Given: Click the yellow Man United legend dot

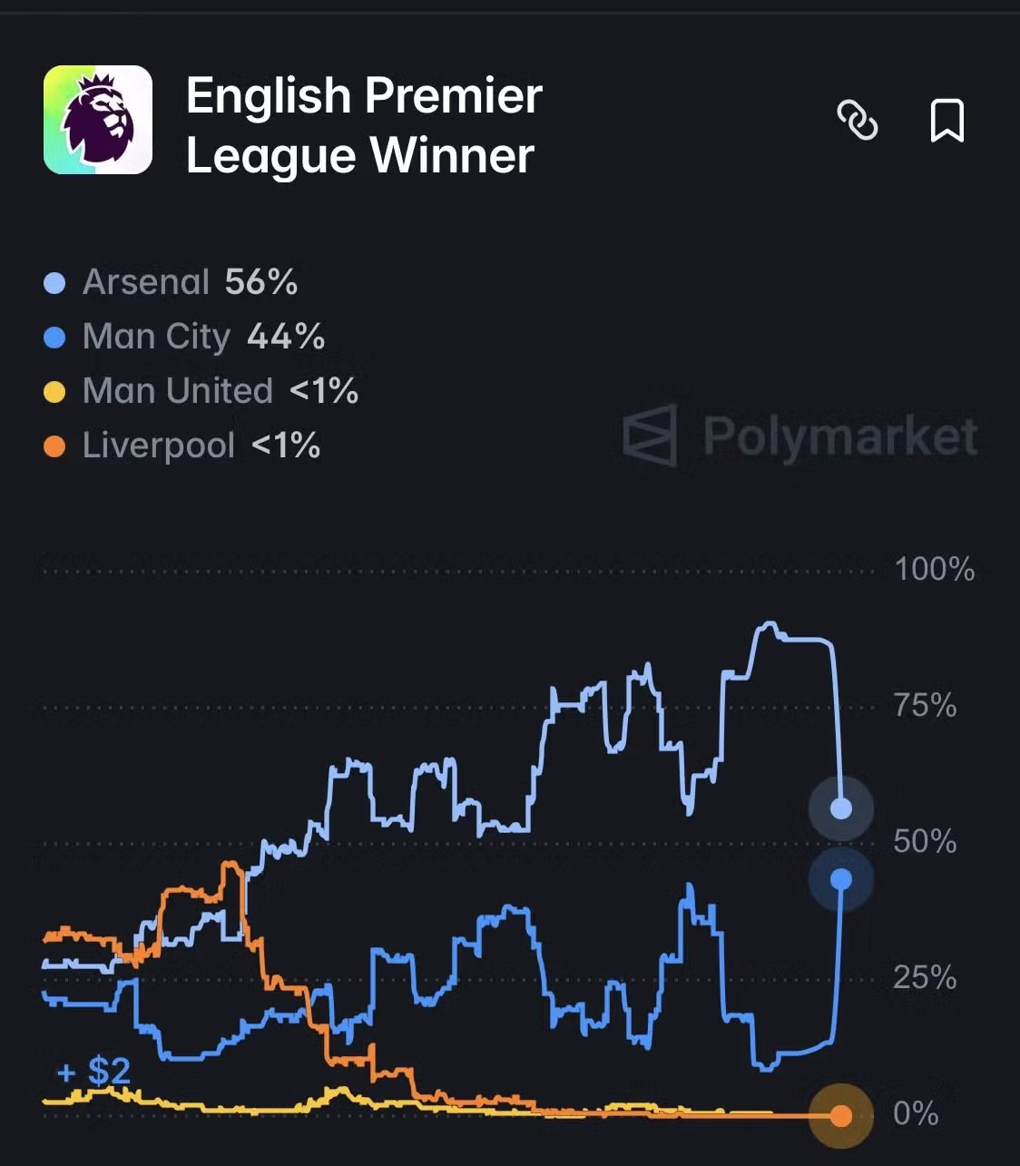Looking at the screenshot, I should coord(54,392).
